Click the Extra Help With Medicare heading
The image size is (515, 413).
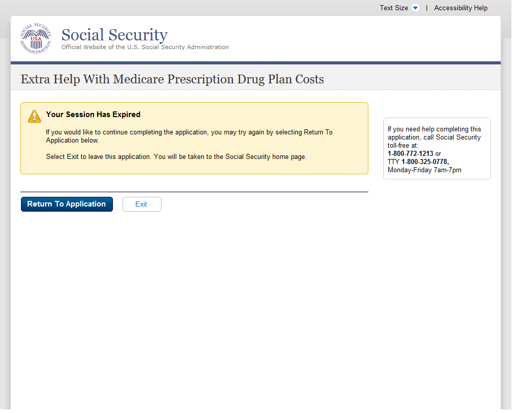click(172, 79)
